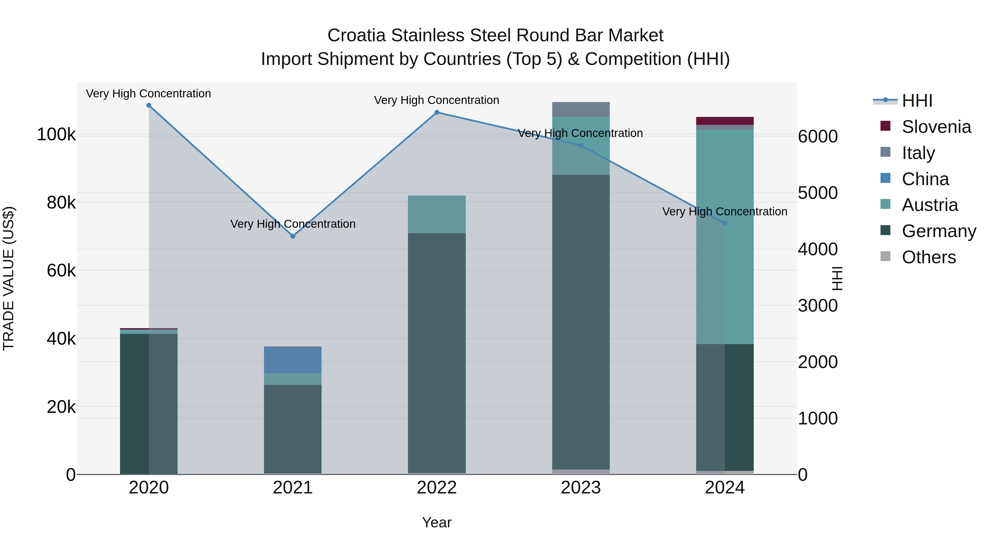The width and height of the screenshot is (991, 557).
Task: Click the HHI point for 2024
Action: tap(725, 223)
